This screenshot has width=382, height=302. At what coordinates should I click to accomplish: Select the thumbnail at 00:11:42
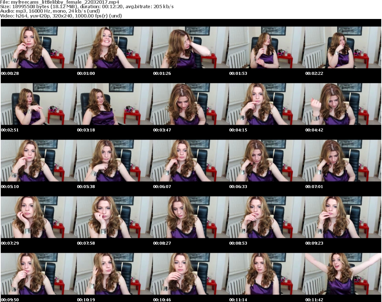click(x=343, y=274)
